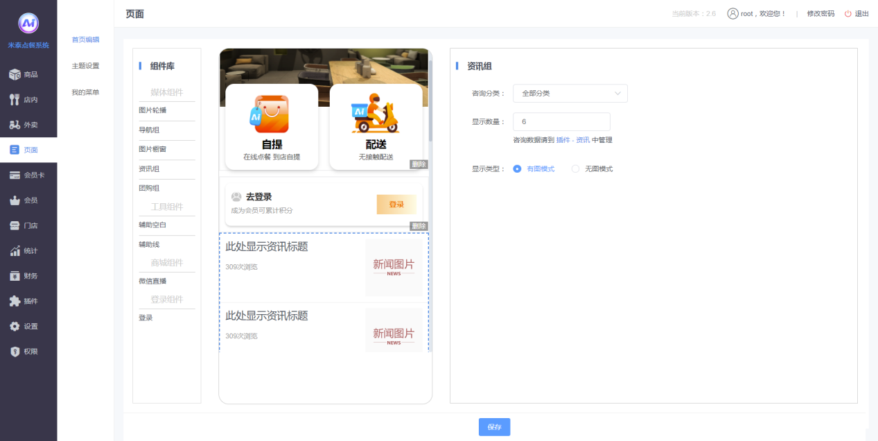
Task: Expand the 全部分类 category dropdown
Action: (x=570, y=94)
